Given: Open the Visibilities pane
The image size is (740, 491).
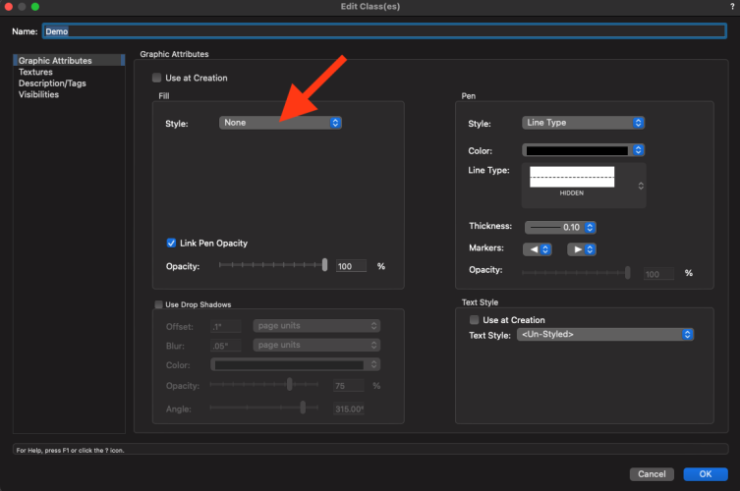Looking at the screenshot, I should pyautogui.click(x=38, y=94).
